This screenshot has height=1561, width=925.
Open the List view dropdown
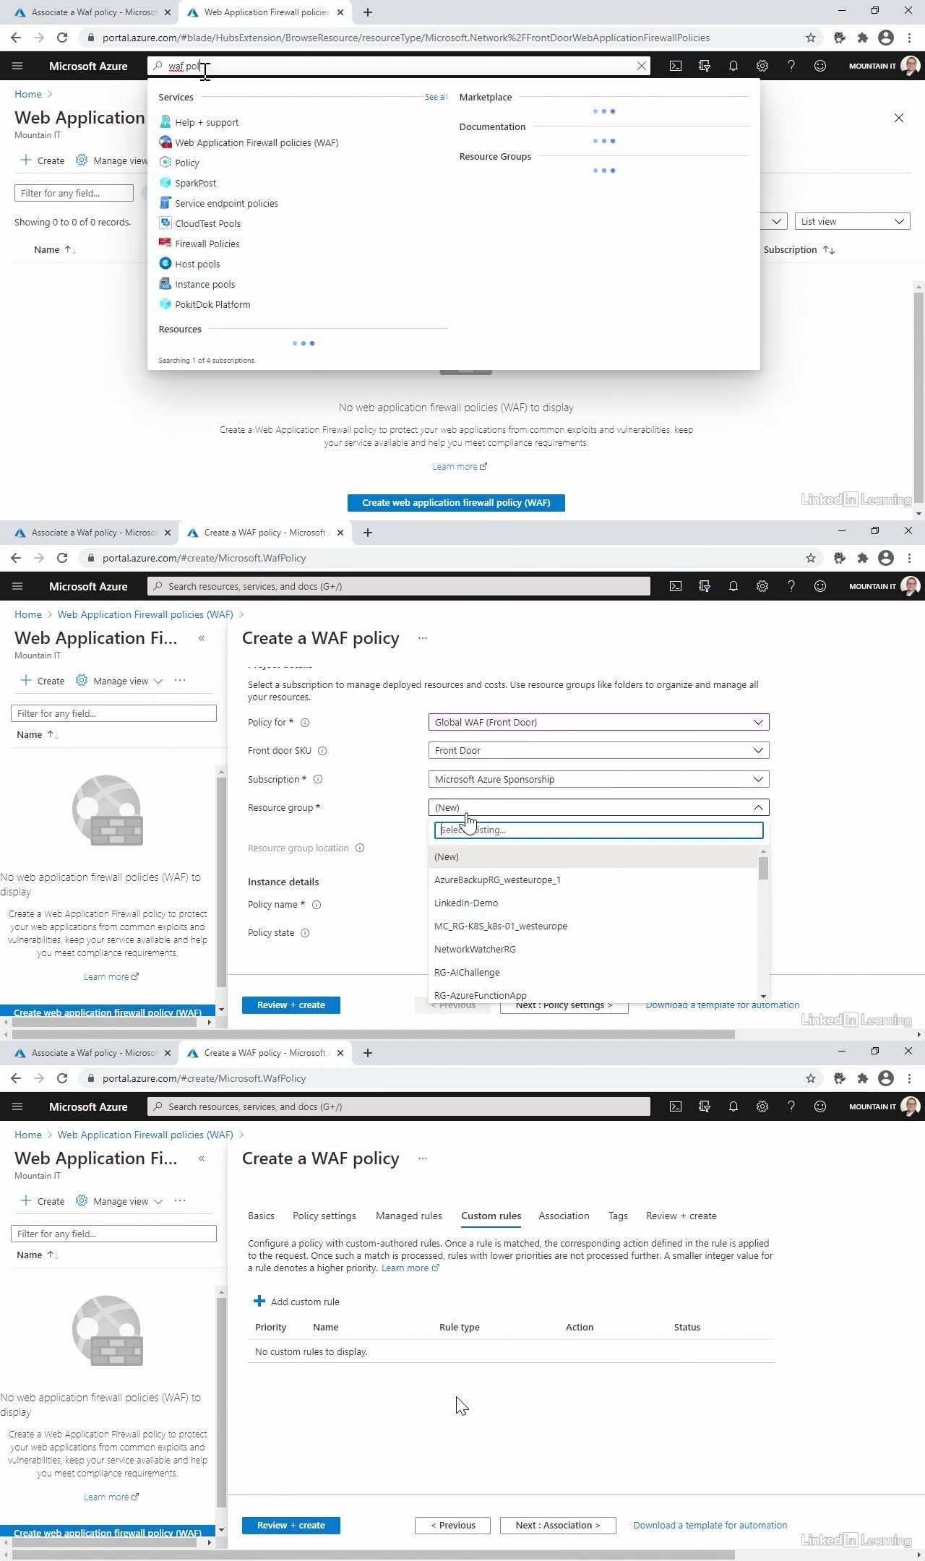[x=852, y=222]
